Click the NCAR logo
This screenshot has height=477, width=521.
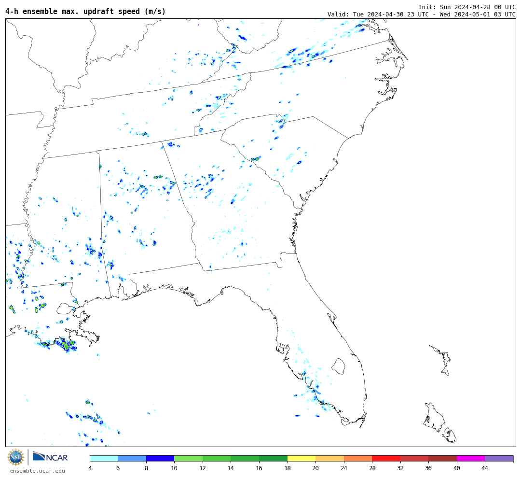(50, 457)
